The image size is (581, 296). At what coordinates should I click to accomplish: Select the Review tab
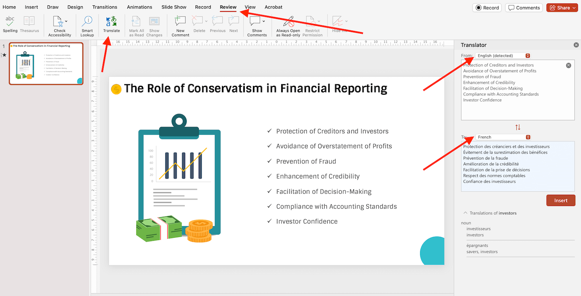coord(228,7)
